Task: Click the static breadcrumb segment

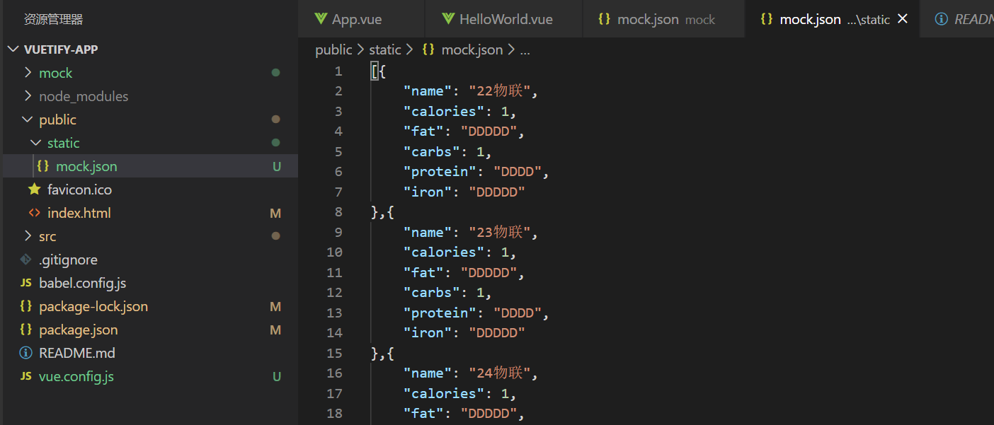Action: point(385,50)
